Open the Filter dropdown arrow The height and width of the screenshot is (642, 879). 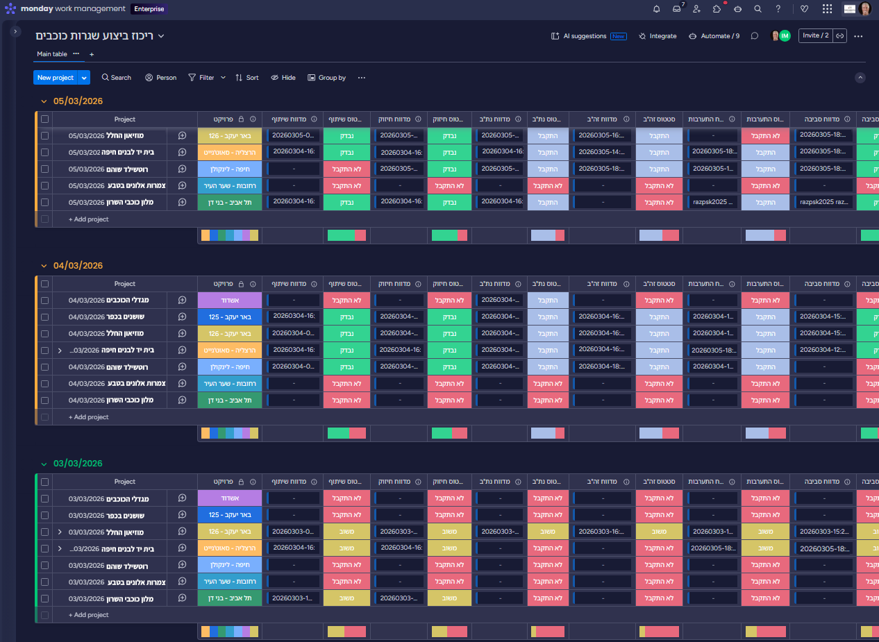(223, 78)
